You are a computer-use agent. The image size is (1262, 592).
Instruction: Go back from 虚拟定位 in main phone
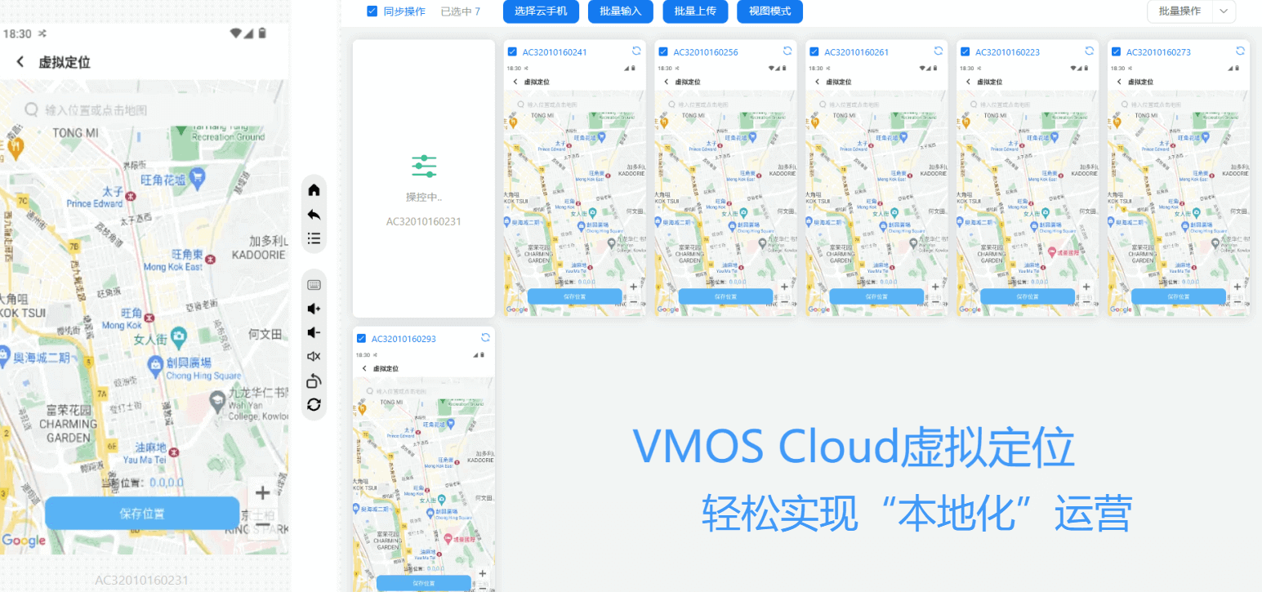pyautogui.click(x=20, y=62)
